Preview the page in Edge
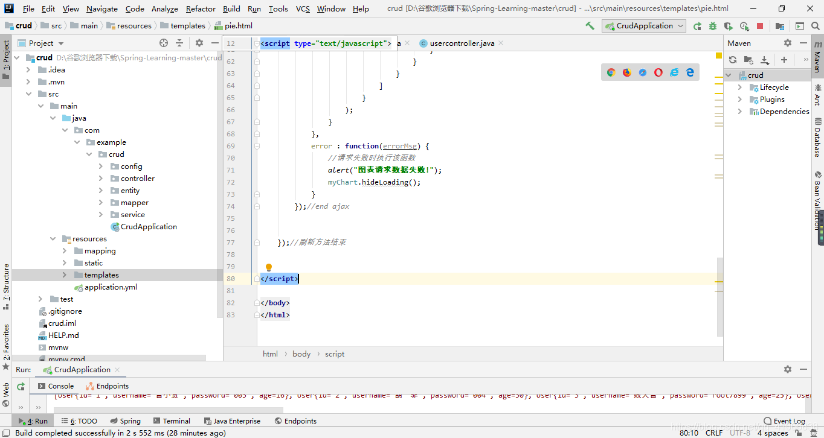Image resolution: width=824 pixels, height=438 pixels. (x=690, y=72)
